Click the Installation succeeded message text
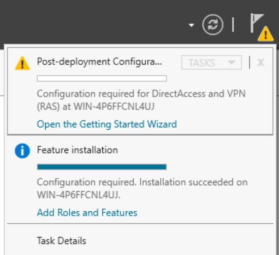 [x=142, y=187]
